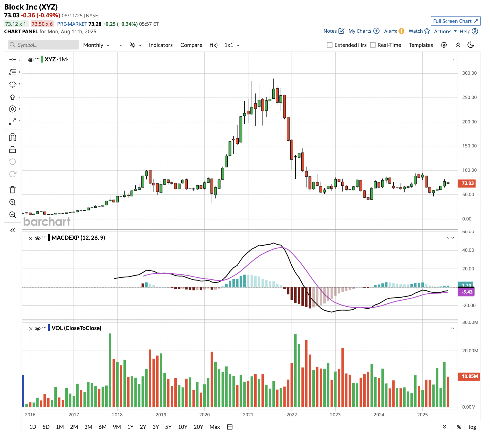Open the 1x1 grid layout dropdown
Screen dimensions: 490x432
point(232,45)
